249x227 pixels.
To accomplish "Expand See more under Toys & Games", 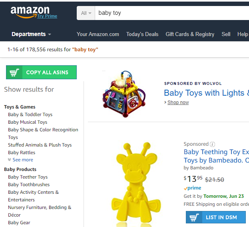I will [21, 160].
